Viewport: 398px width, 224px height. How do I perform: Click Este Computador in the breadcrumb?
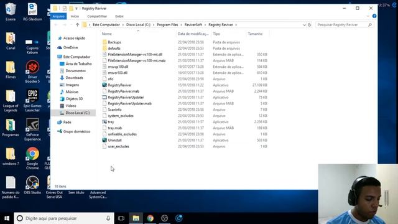(106, 25)
